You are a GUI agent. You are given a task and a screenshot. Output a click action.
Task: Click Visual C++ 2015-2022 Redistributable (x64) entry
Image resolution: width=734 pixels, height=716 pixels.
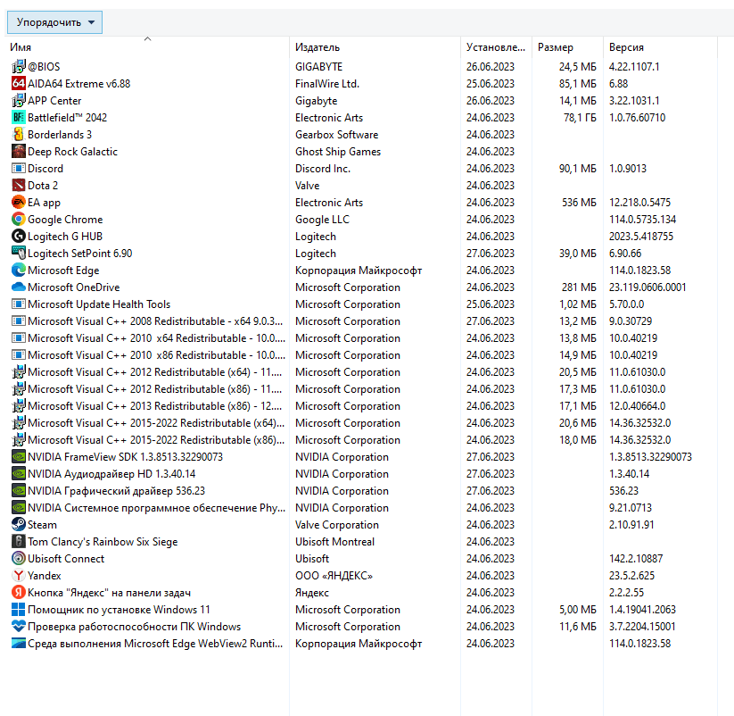(156, 423)
